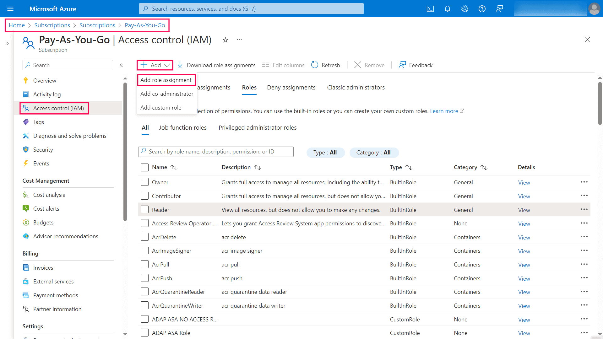Open the help and support icon

482,8
